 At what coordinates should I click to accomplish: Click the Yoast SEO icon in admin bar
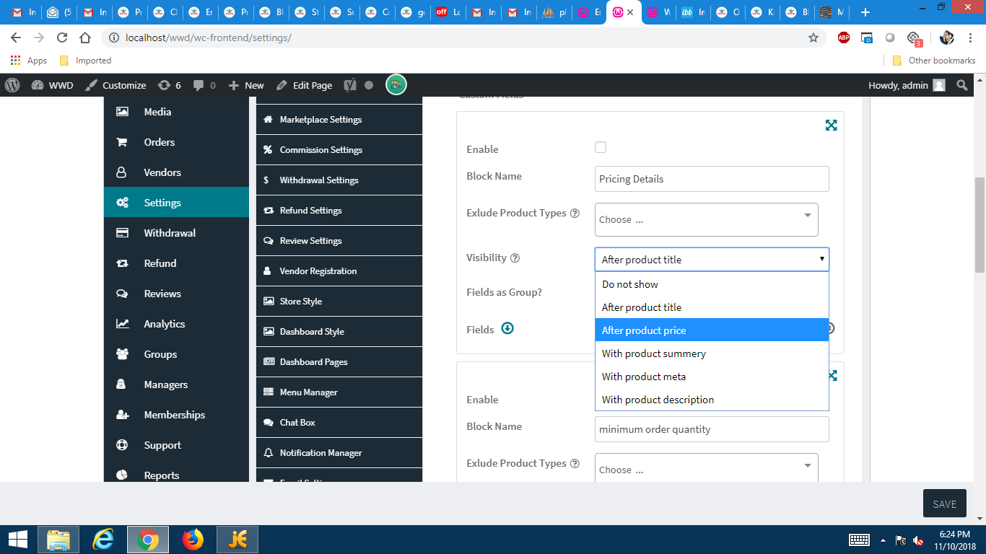[x=350, y=85]
